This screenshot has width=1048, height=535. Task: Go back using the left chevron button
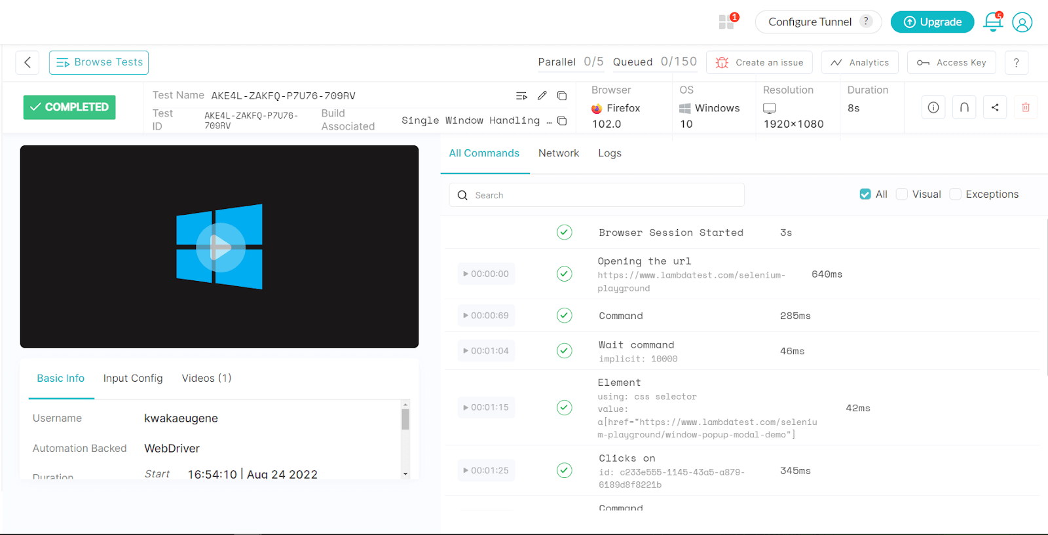pyautogui.click(x=28, y=62)
